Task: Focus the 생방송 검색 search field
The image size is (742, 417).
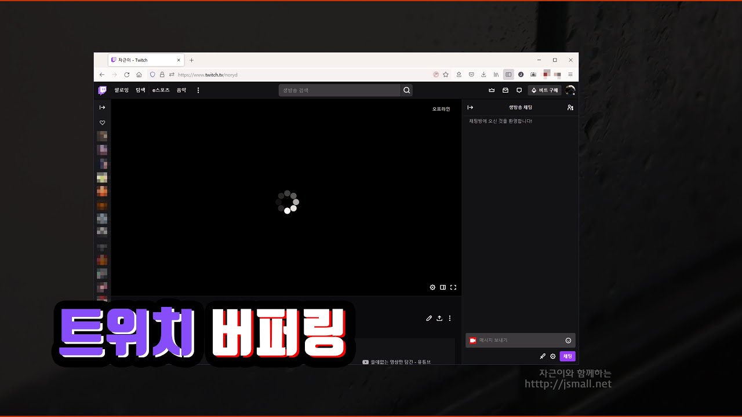Action: click(339, 90)
